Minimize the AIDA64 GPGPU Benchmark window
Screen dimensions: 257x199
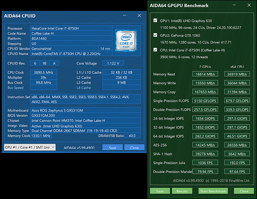234,5
